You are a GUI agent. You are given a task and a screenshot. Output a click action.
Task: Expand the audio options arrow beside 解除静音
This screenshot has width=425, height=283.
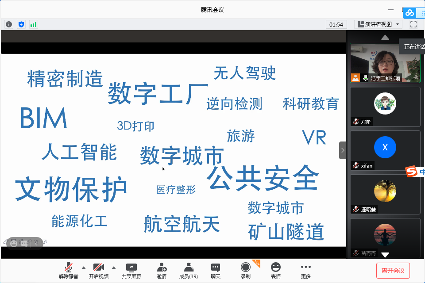click(84, 268)
